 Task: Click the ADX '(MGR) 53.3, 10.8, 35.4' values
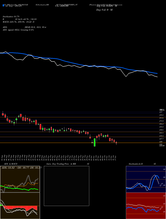click(x=35, y=27)
